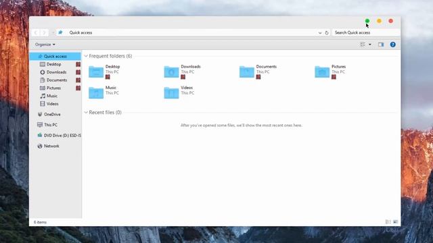Click the pin icon next to sidebar Pictures

(x=78, y=88)
